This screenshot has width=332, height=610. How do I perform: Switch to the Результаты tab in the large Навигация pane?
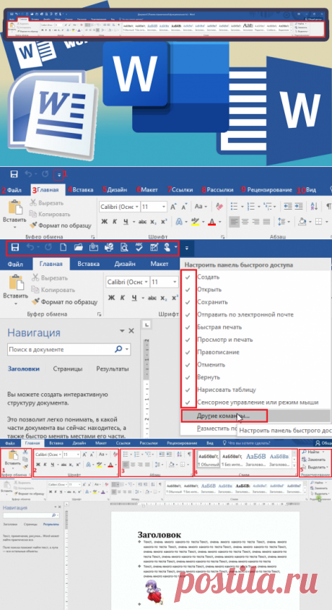(x=113, y=369)
